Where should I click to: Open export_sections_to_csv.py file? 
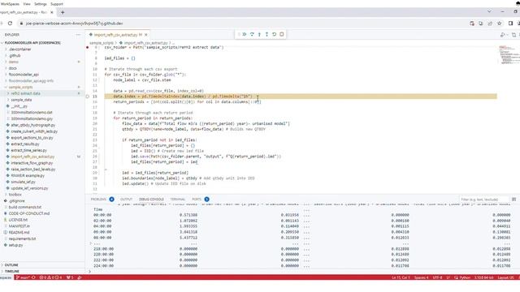coord(32,138)
